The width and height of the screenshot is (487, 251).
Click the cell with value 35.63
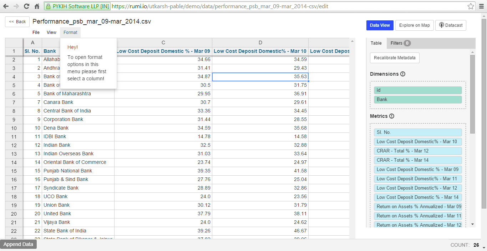pos(260,76)
